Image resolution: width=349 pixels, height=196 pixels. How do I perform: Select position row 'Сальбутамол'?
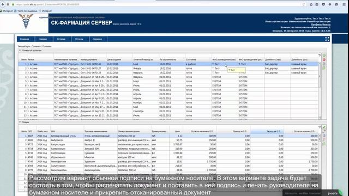(x=169, y=166)
